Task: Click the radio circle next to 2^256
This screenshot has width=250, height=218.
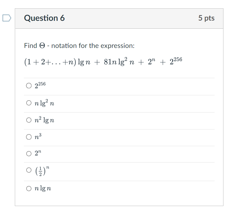Action: 29,85
